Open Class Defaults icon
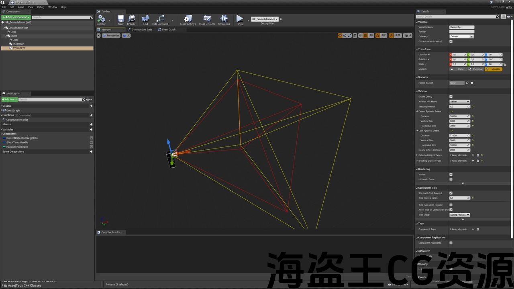 207,19
